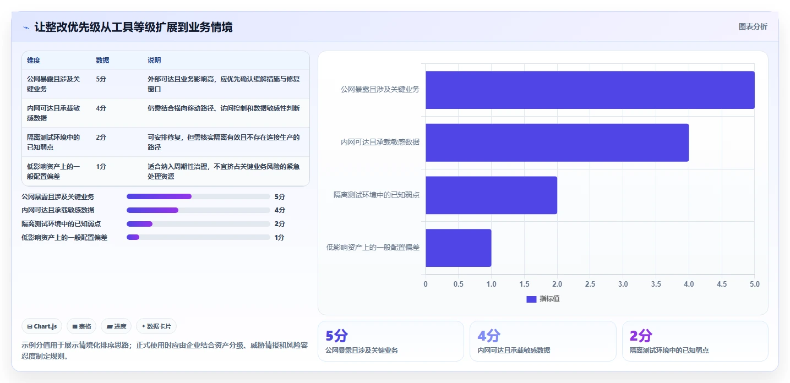Click the 5分 value in the table
790x383 pixels.
point(101,79)
